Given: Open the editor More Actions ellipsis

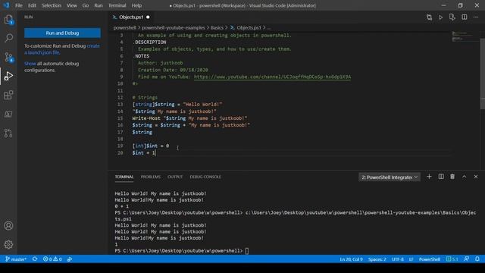Looking at the screenshot, I should pyautogui.click(x=476, y=17).
